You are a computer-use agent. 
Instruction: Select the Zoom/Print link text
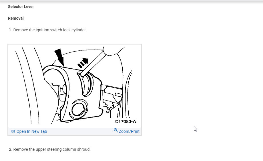[129, 131]
